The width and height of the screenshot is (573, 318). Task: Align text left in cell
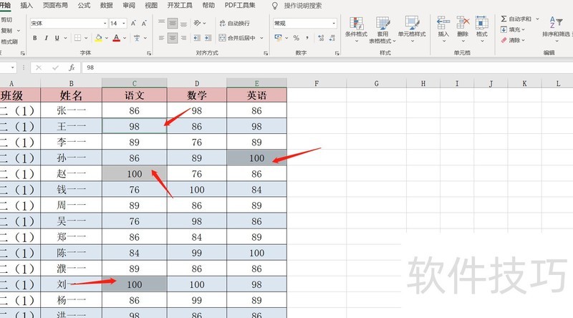tap(162, 38)
